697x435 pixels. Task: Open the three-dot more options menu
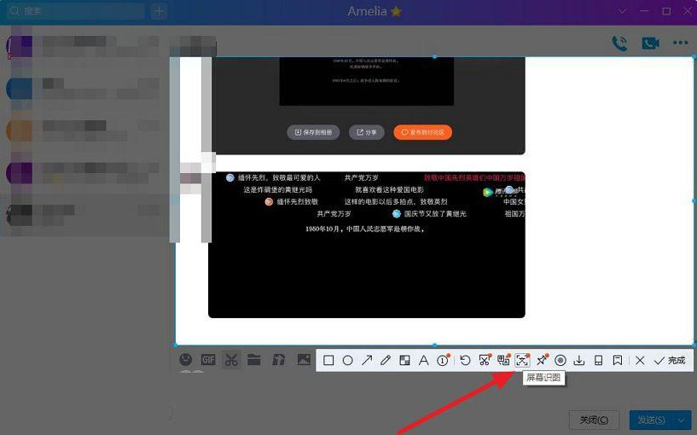coord(680,43)
